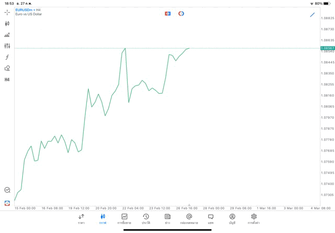Image resolution: width=335 pixels, height=233 pixels.
Task: Tap the function 'f' indicators icon
Action: click(x=7, y=57)
